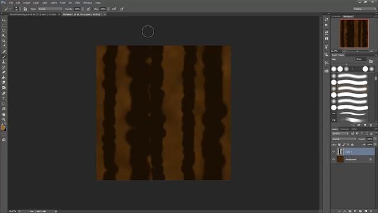Switch to the Channels tab

click(344, 129)
